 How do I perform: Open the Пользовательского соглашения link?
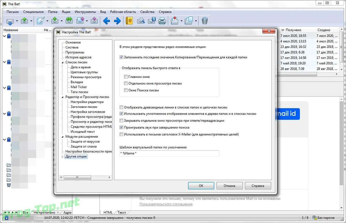click(166, 204)
